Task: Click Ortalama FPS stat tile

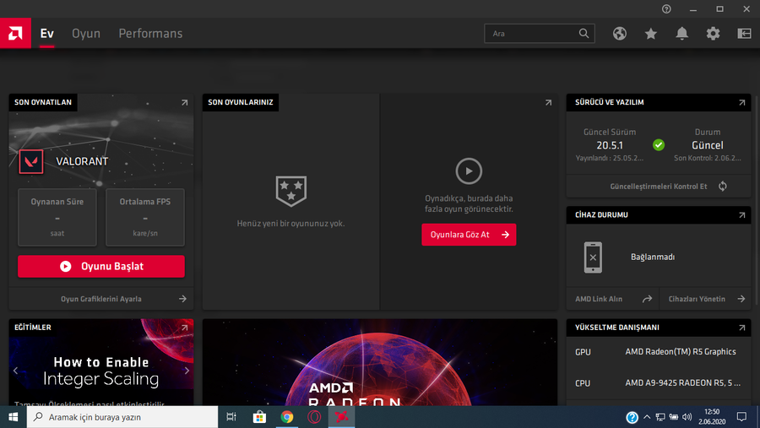Action: pyautogui.click(x=145, y=217)
